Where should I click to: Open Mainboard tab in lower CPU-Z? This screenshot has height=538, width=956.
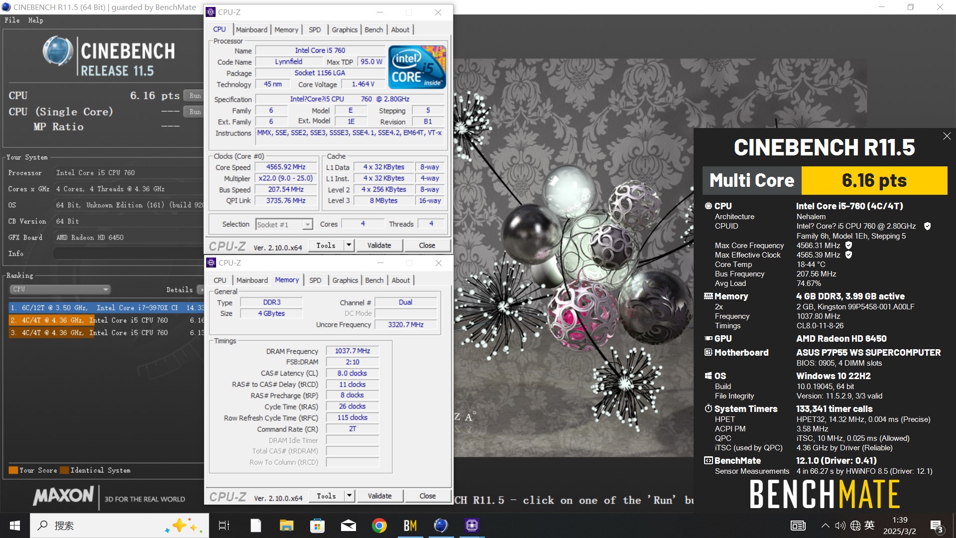click(252, 280)
